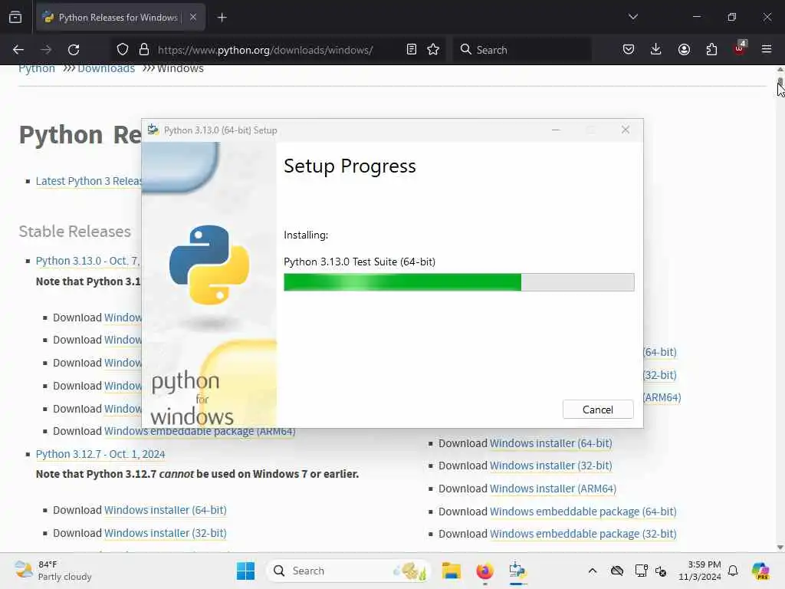This screenshot has width=785, height=589.
Task: Open the Firefox application menu
Action: (767, 50)
